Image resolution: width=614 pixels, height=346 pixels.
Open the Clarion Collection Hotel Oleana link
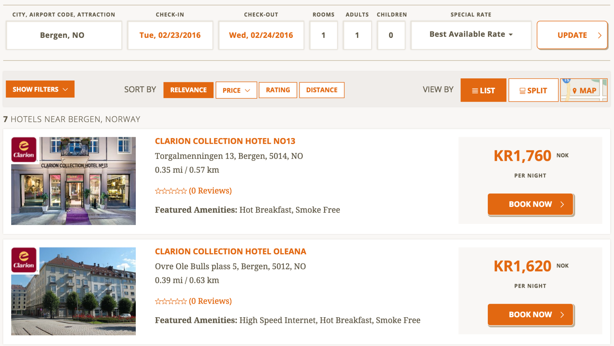pos(230,251)
